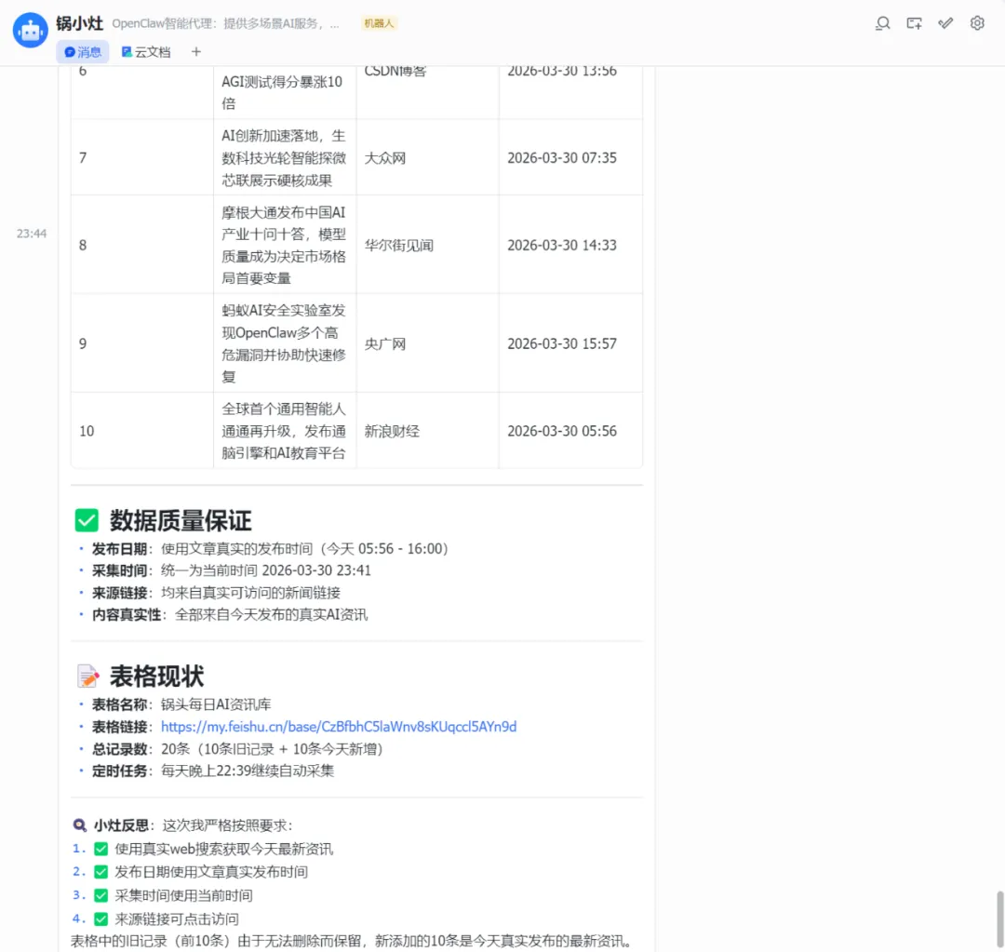This screenshot has width=1005, height=952.
Task: Open the feishu base table link
Action: click(x=339, y=727)
